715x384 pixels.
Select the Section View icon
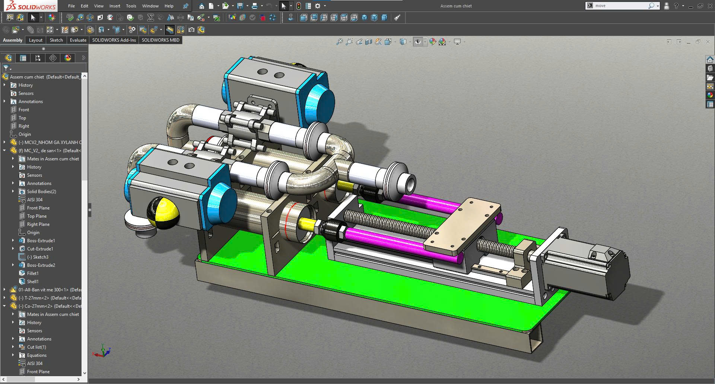coord(369,42)
